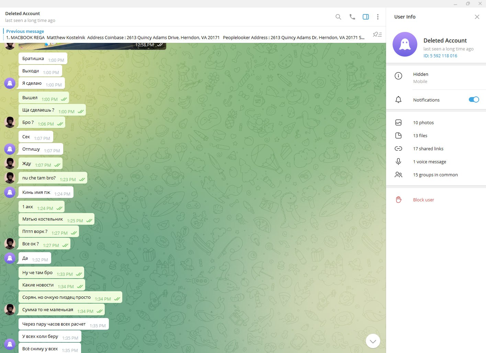Select the 'Через пару часов всех расчет' message
Viewport: 486px width, 353px height.
(64, 324)
